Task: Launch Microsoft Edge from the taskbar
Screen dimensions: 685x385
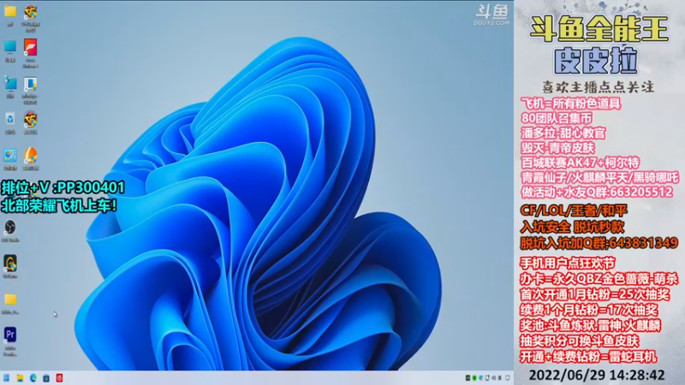Action: pyautogui.click(x=33, y=378)
